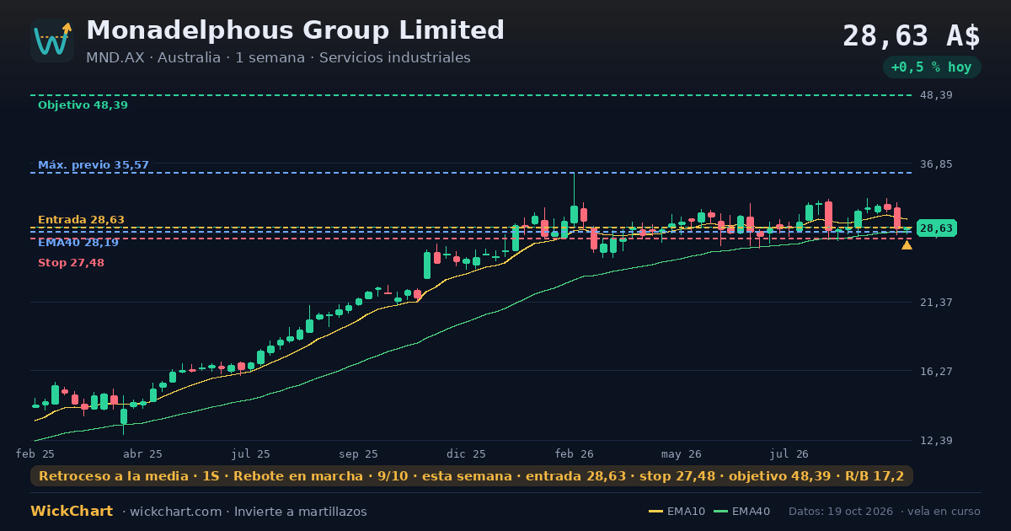This screenshot has height=531, width=1011.
Task: Click the 28,63 A$ current price
Action: pos(912,36)
